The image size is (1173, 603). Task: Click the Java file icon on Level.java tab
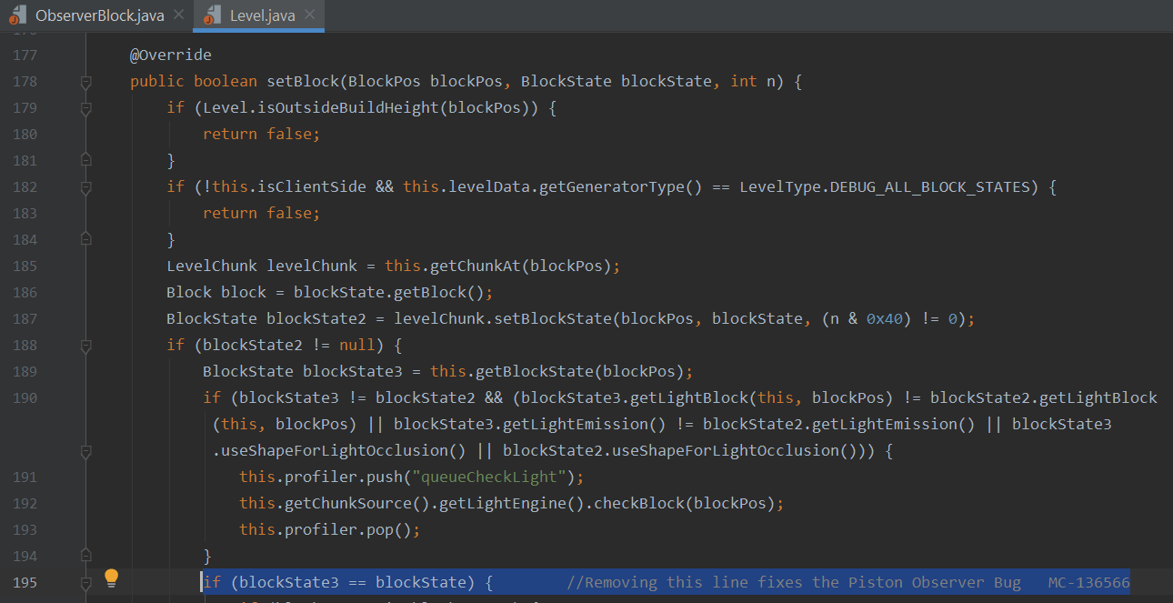212,15
